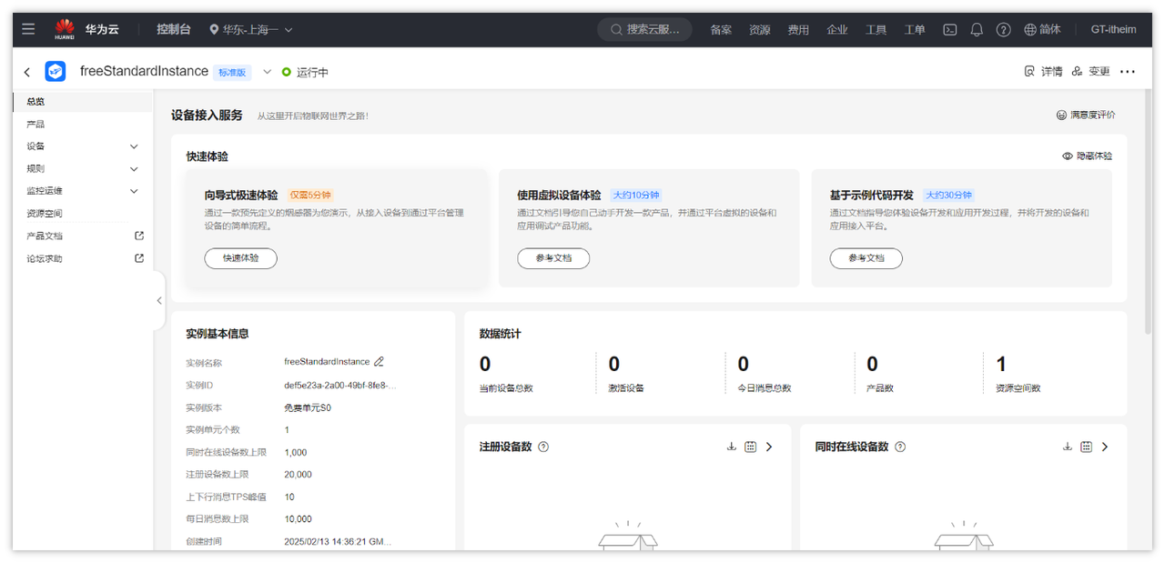Screen dimensions: 1165x563
Task: Expand the 设备 sidebar submenu
Action: coord(134,146)
